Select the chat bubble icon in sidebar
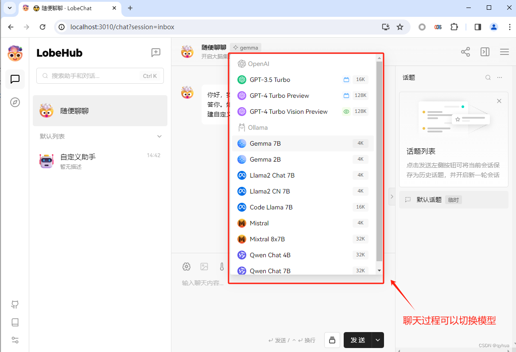This screenshot has width=516, height=352. click(x=15, y=79)
